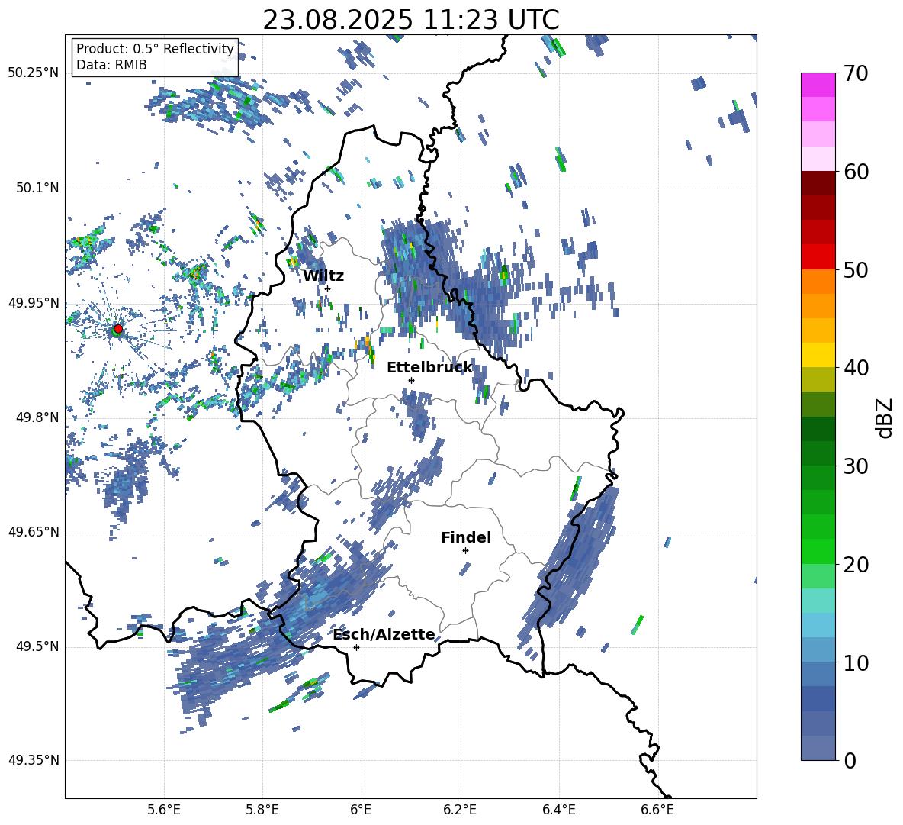Click the dBZ colorbar axis label

pos(885,417)
